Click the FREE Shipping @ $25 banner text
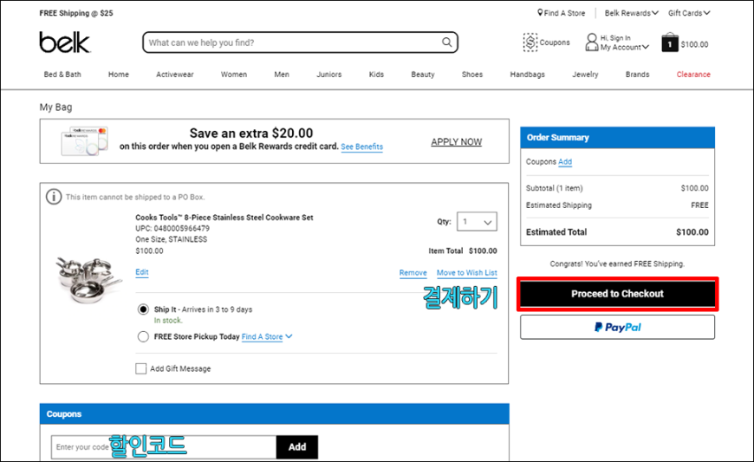Screen dimensions: 754x462 point(76,13)
